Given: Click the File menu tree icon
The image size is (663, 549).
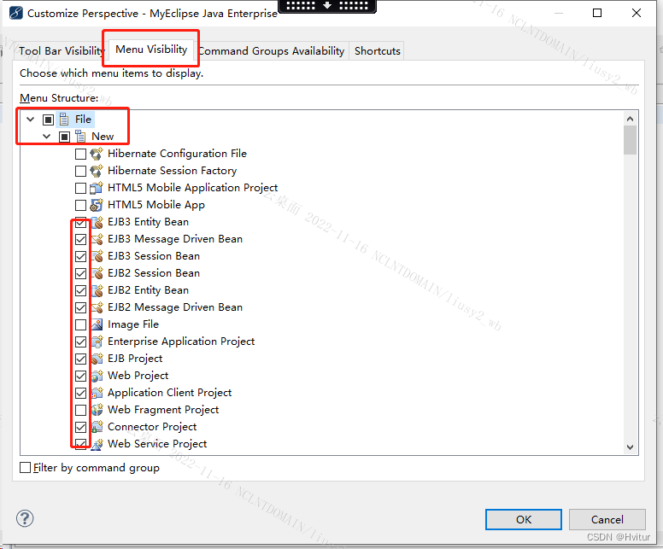Looking at the screenshot, I should pyautogui.click(x=64, y=120).
